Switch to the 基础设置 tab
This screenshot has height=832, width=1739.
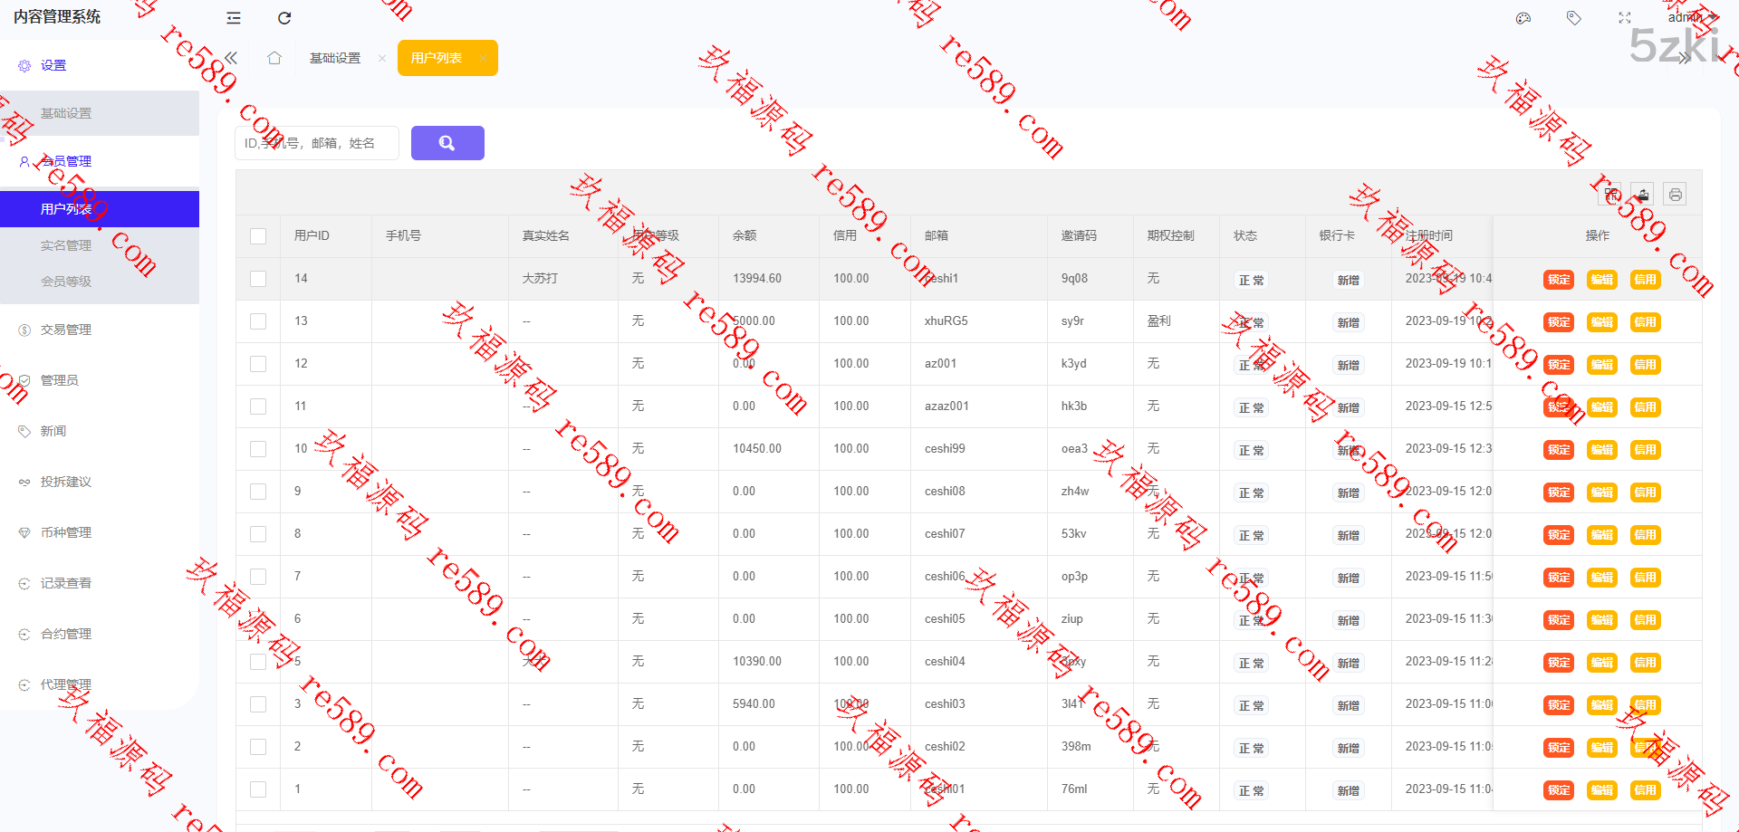[335, 58]
